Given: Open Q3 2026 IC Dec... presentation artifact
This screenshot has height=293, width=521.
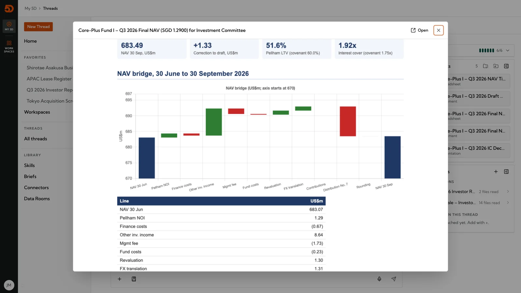Looking at the screenshot, I should [x=479, y=150].
